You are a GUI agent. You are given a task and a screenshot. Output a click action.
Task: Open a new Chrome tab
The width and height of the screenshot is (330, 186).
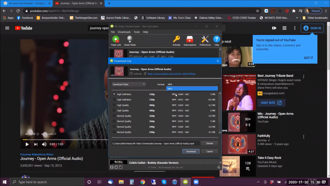[x=109, y=3]
